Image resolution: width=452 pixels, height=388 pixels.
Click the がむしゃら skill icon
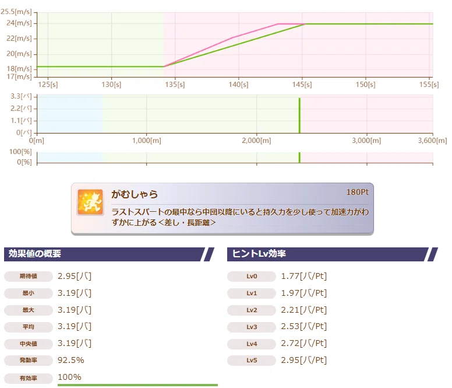click(90, 202)
